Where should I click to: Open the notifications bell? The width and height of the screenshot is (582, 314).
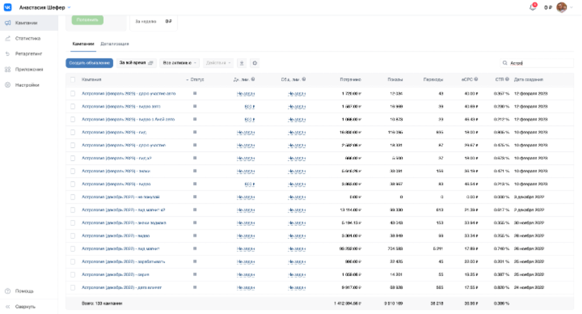532,8
